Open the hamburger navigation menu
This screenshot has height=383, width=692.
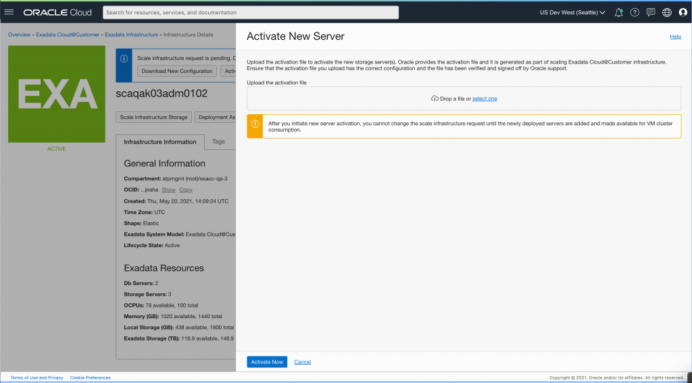9,12
